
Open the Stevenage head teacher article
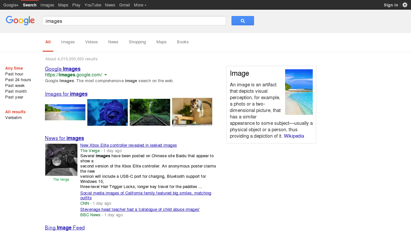click(x=140, y=209)
